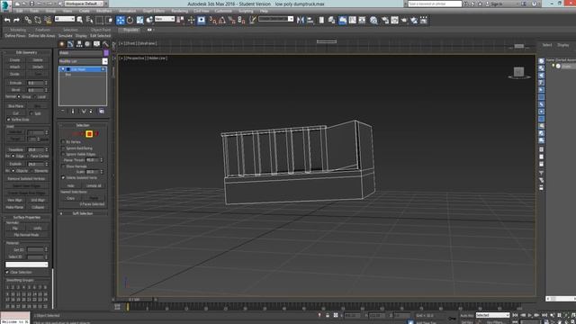576x324 pixels.
Task: Expand the Soft Selection rollout
Action: pos(83,213)
